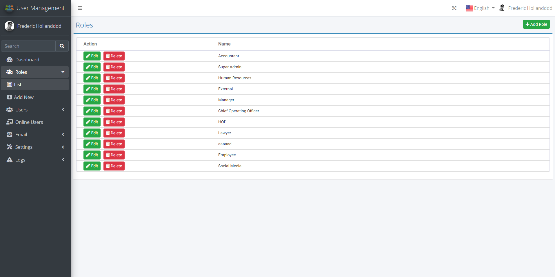
Task: Delete the Accountant role
Action: point(114,56)
